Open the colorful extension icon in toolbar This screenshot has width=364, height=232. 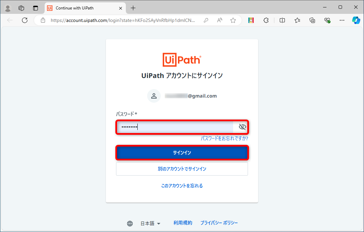(251, 20)
